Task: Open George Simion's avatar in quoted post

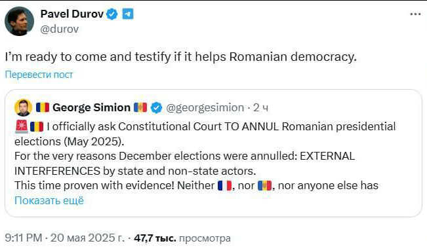Action: (23, 107)
